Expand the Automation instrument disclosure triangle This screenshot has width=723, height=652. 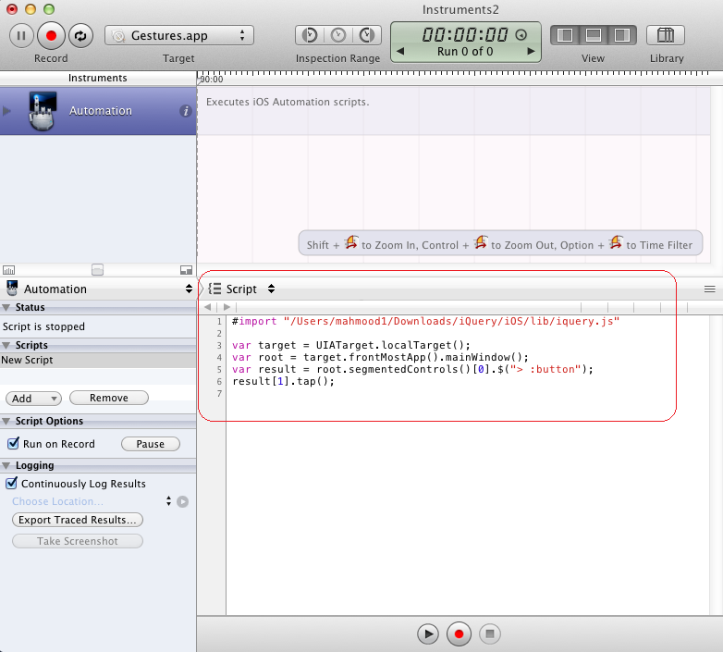pos(6,111)
